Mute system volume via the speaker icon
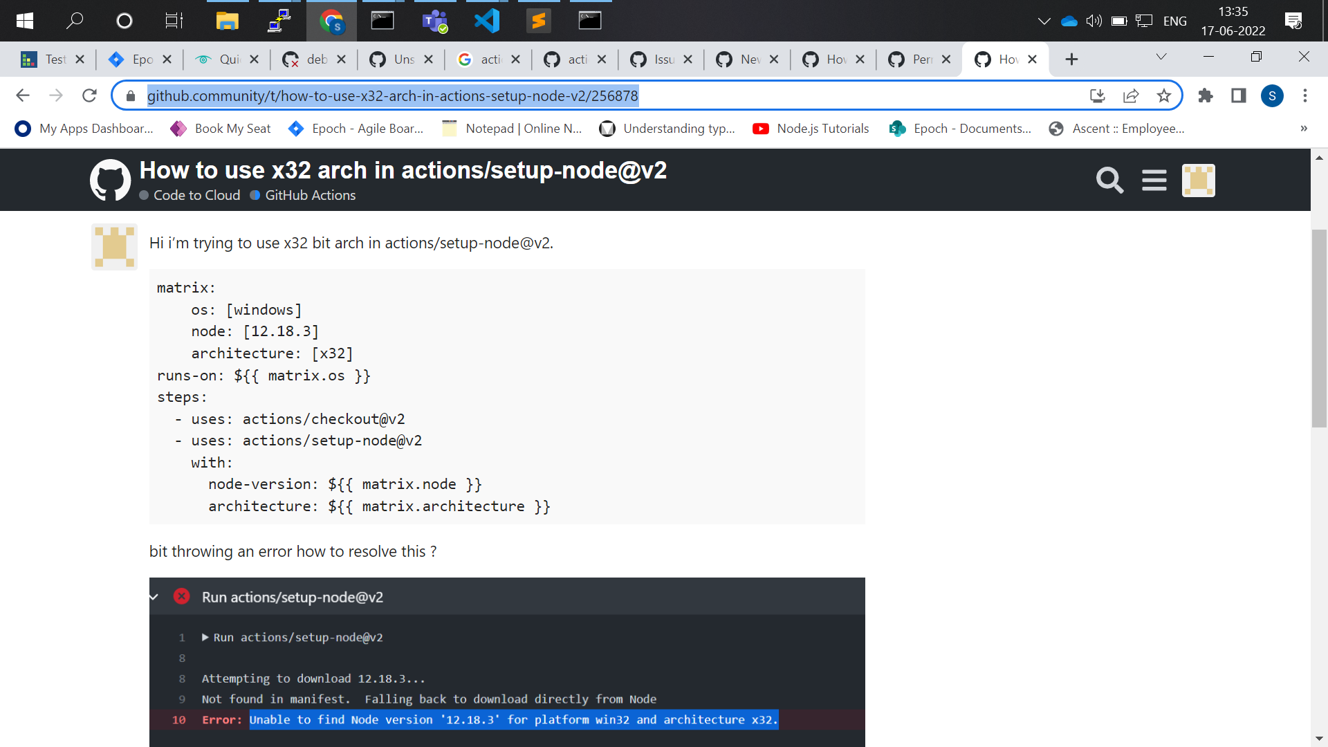The width and height of the screenshot is (1328, 747). (x=1094, y=21)
